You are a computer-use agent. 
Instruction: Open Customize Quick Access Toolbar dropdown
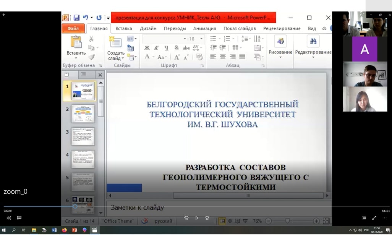pos(108,18)
